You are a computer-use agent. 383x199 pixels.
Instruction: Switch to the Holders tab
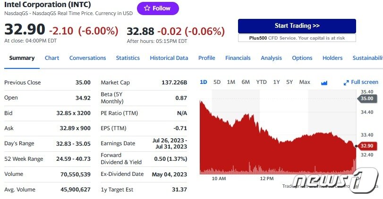332,58
